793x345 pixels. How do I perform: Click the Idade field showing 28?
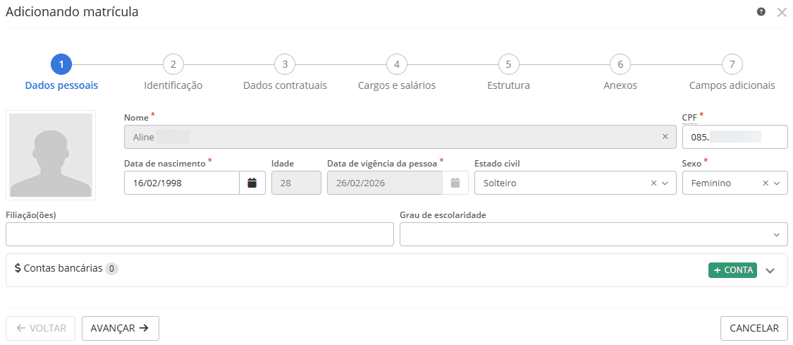[x=296, y=183]
